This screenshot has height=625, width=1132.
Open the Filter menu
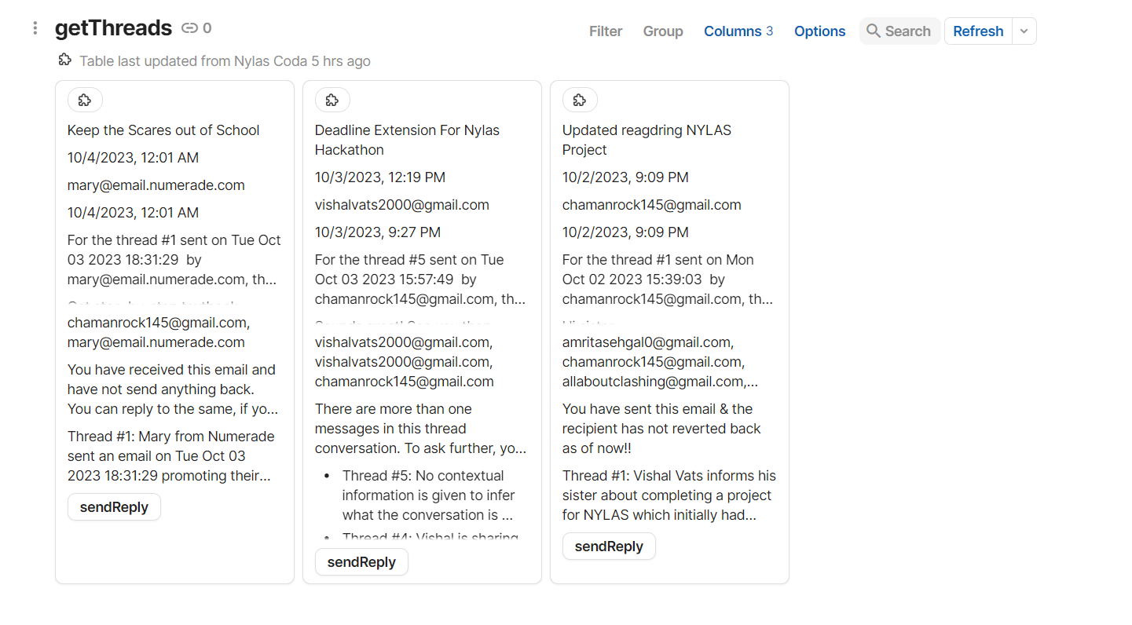click(x=606, y=31)
